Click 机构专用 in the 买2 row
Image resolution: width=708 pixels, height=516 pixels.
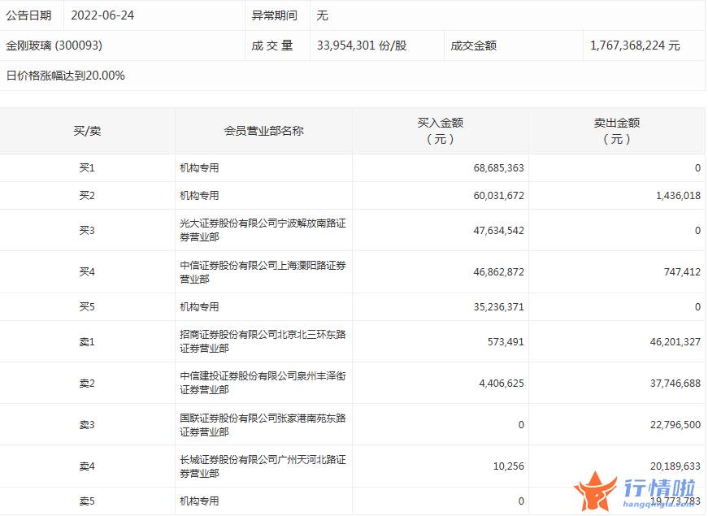pos(199,196)
